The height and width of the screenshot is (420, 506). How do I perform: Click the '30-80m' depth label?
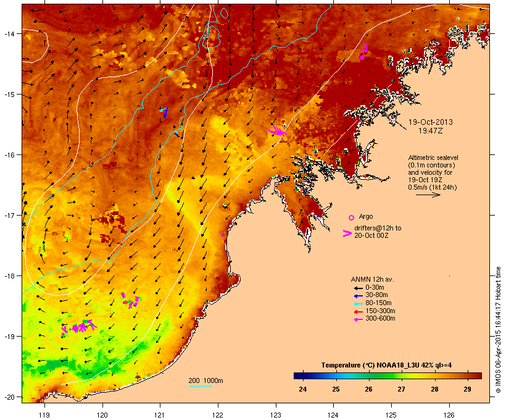(x=376, y=295)
